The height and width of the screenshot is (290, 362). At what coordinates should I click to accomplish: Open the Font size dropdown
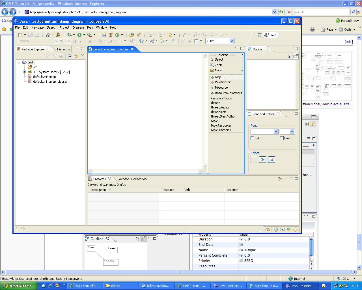(292, 132)
